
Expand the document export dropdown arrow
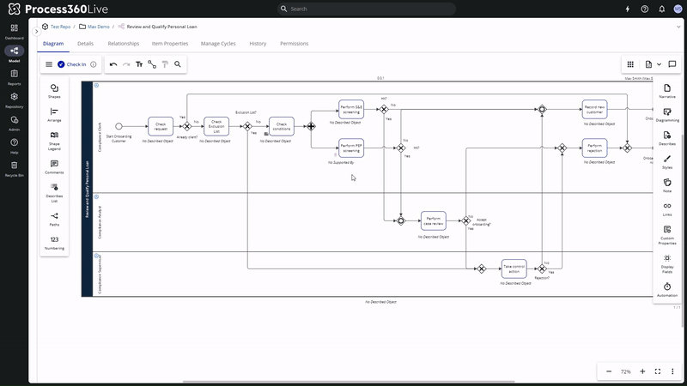coord(659,64)
